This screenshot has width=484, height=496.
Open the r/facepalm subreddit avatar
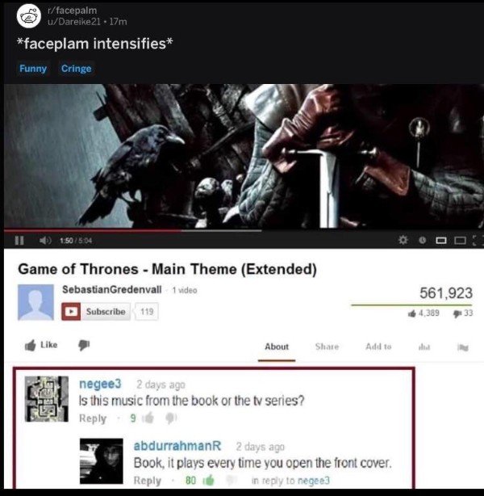pyautogui.click(x=29, y=16)
